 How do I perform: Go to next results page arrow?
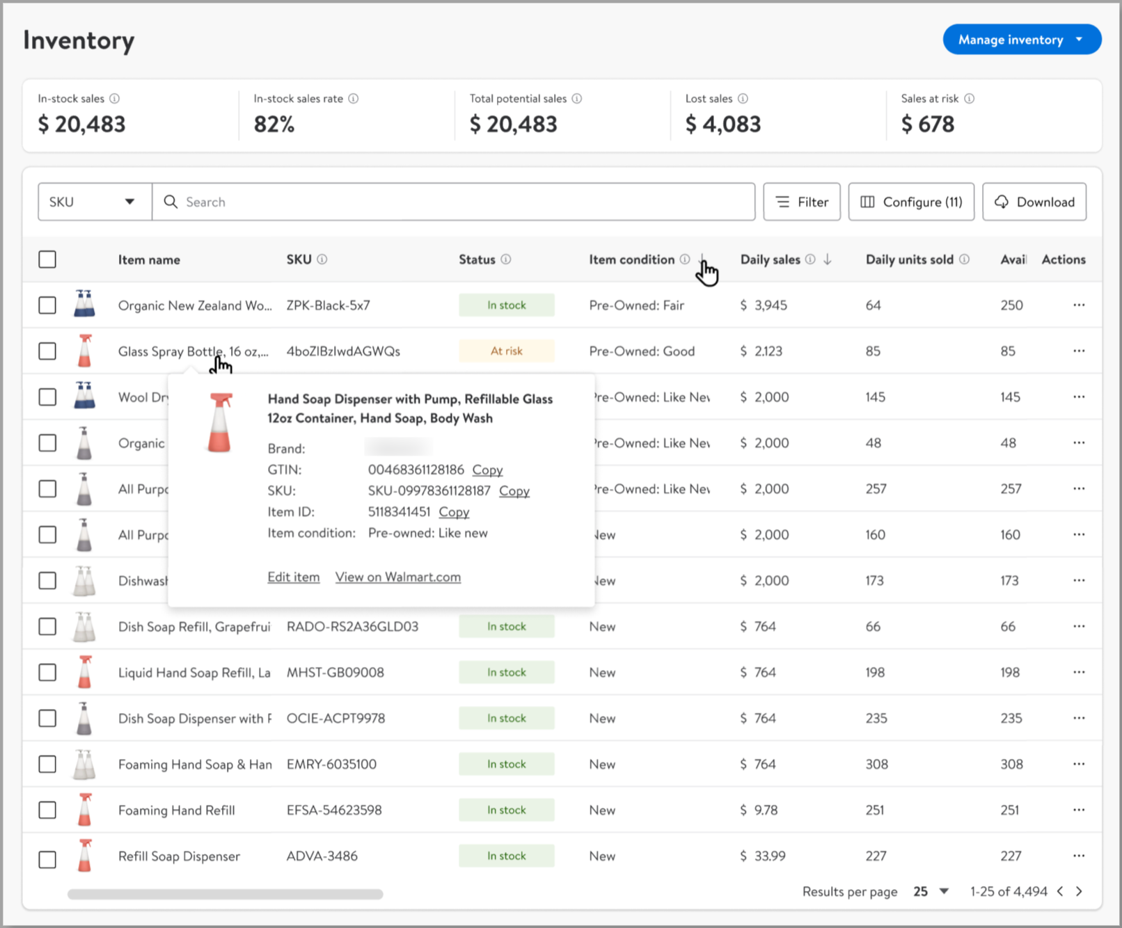1080,891
